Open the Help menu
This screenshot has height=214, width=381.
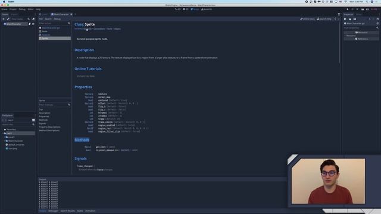click(x=38, y=10)
